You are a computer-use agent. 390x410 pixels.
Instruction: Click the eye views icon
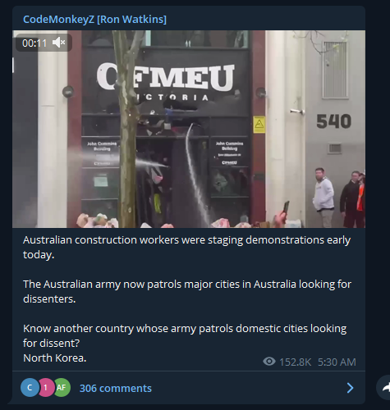pyautogui.click(x=269, y=362)
